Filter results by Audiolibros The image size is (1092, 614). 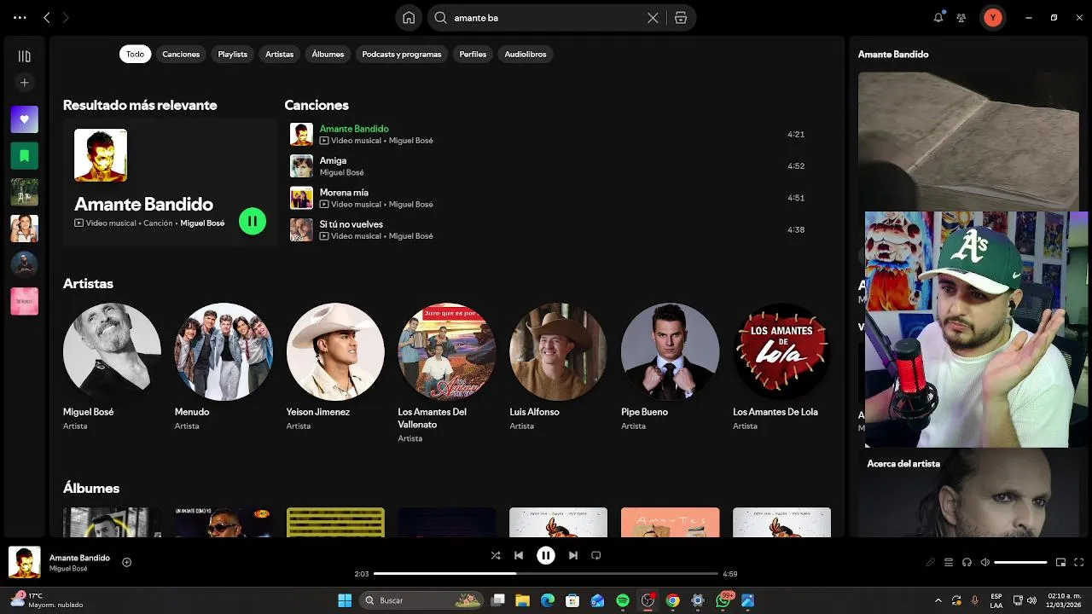coord(525,54)
